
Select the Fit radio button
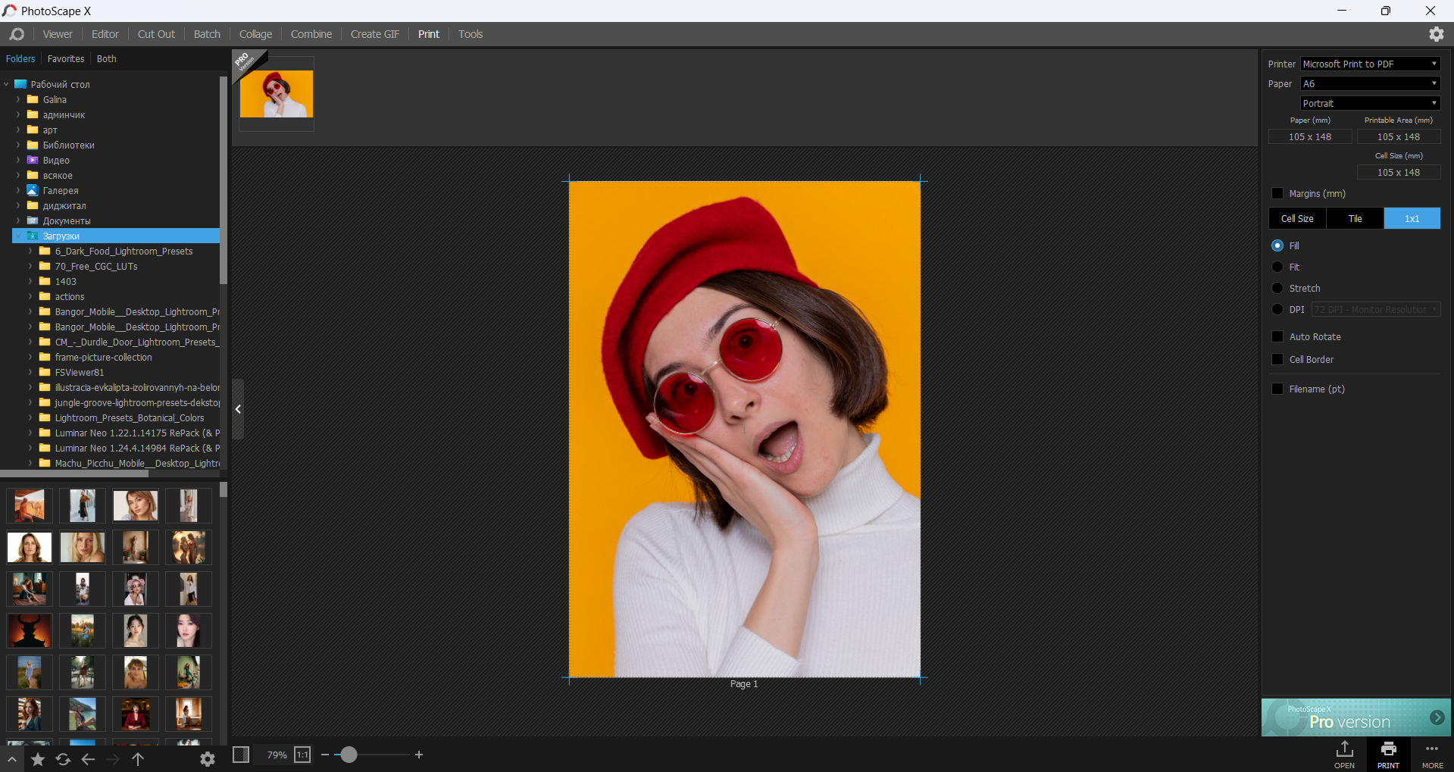point(1277,267)
